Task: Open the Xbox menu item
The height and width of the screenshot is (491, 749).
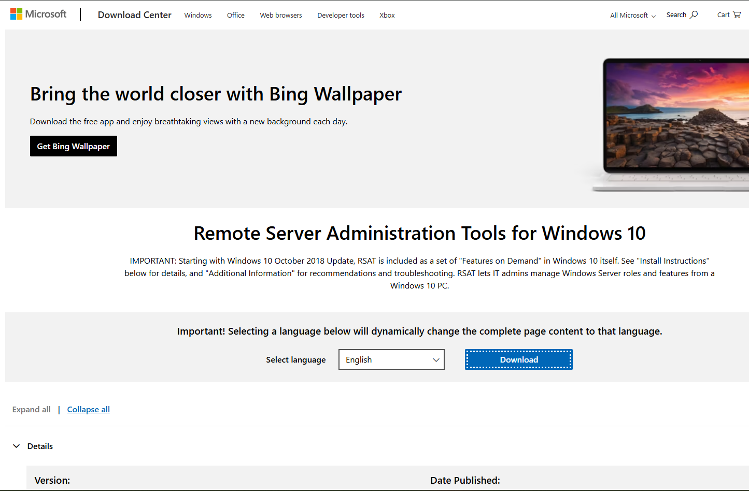Action: (x=387, y=15)
